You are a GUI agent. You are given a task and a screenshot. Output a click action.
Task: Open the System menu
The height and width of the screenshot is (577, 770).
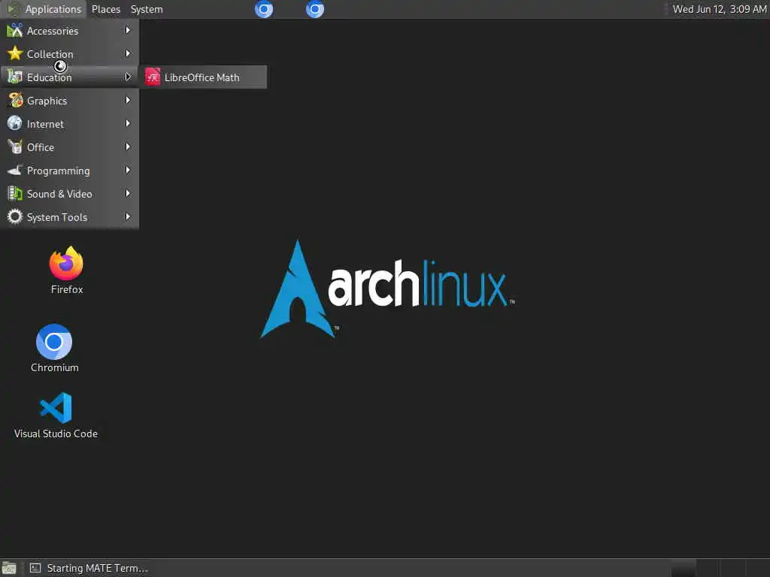point(147,9)
